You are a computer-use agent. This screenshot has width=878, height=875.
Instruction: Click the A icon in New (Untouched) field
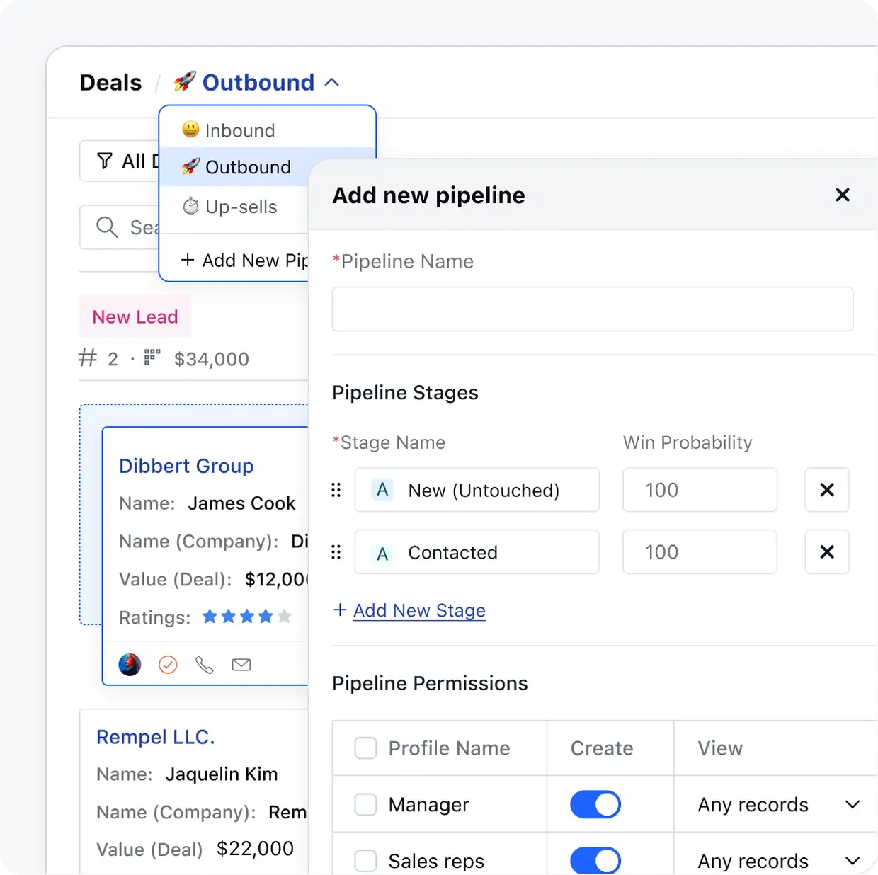(x=382, y=490)
